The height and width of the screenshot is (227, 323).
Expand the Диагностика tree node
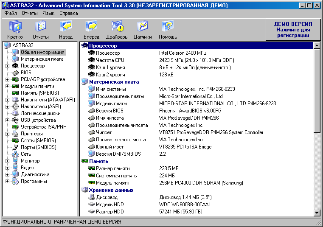(7, 175)
